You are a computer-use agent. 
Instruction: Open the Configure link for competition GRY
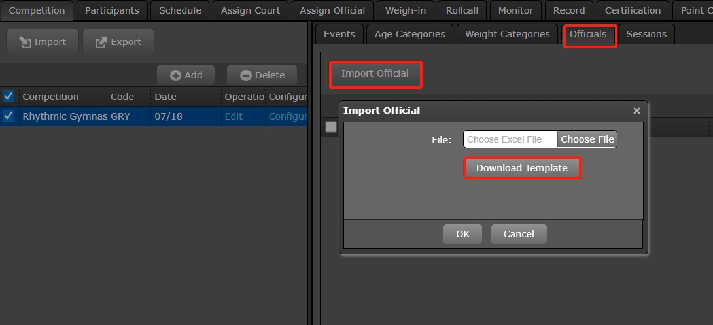tap(287, 116)
